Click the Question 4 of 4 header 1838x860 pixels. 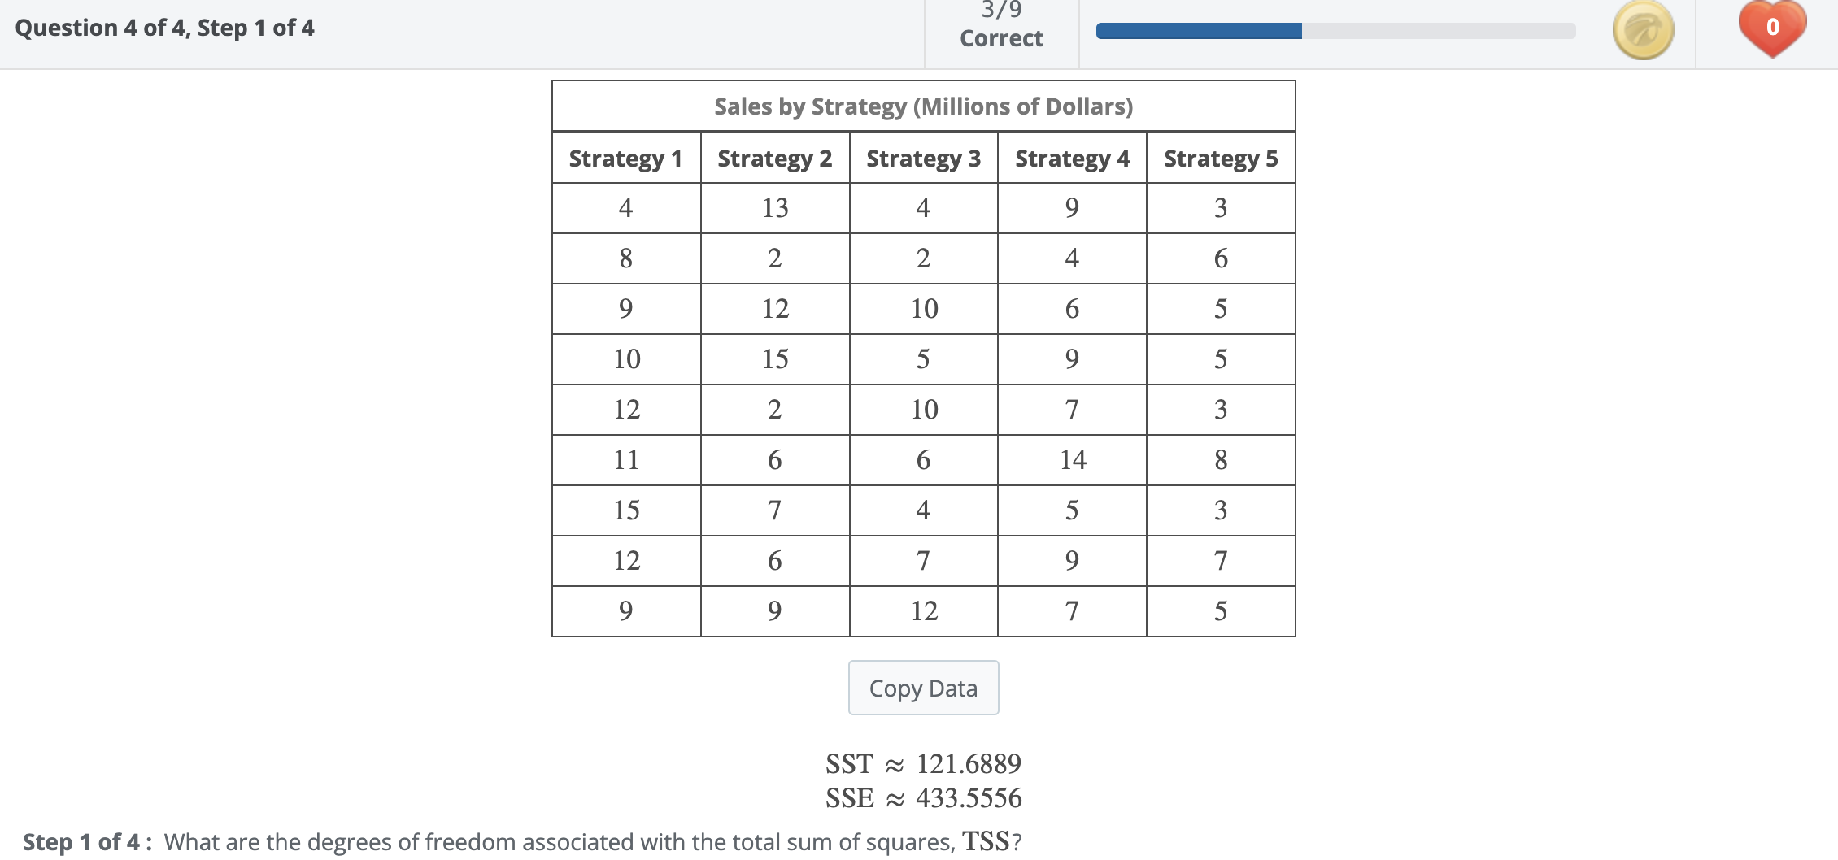[x=163, y=27]
